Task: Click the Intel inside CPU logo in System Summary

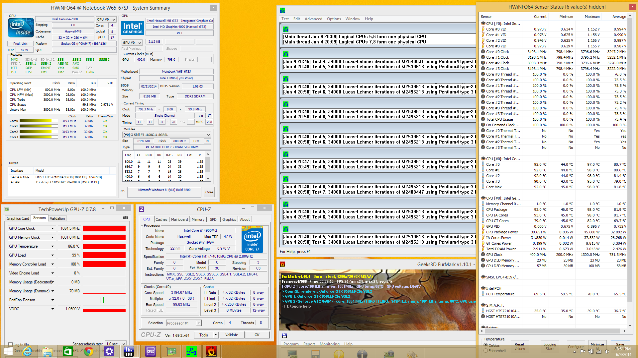Action: (21, 28)
